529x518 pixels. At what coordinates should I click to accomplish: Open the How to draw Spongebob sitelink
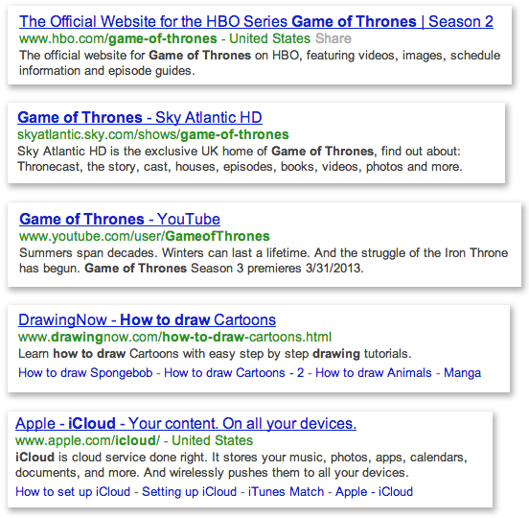tap(85, 373)
